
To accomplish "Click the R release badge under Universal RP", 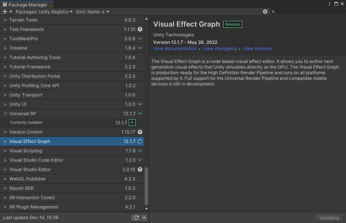I will [132, 123].
